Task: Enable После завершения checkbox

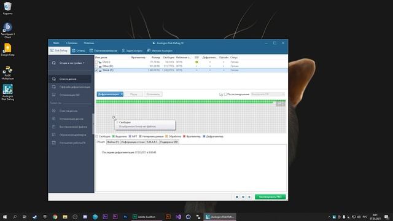Action: pyautogui.click(x=225, y=94)
